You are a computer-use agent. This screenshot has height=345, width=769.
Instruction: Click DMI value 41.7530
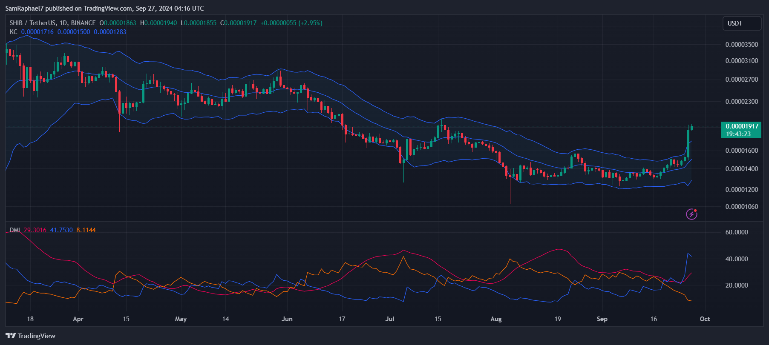[61, 230]
